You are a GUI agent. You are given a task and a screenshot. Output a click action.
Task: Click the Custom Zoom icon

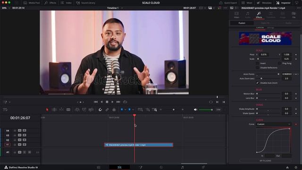(154, 110)
